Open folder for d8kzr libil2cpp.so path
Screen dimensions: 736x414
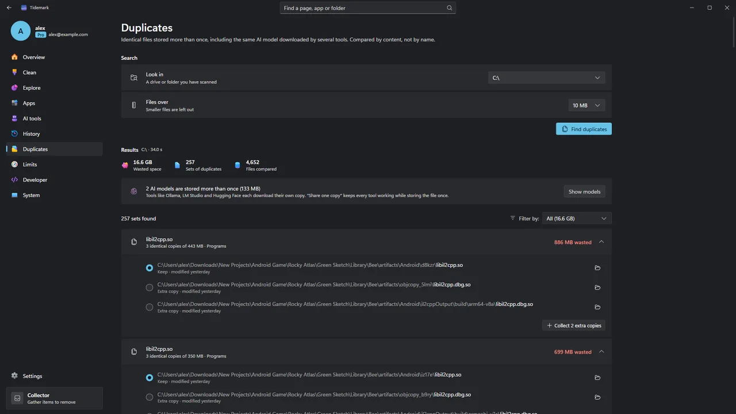[x=597, y=268]
